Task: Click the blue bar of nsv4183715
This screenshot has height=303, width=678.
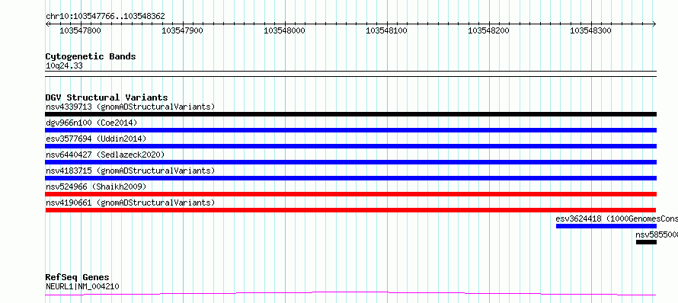Action: (350, 178)
